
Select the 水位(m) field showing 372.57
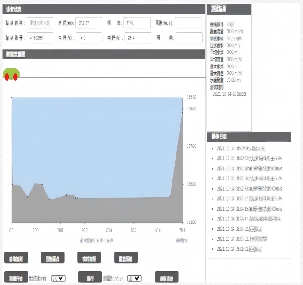pos(89,23)
